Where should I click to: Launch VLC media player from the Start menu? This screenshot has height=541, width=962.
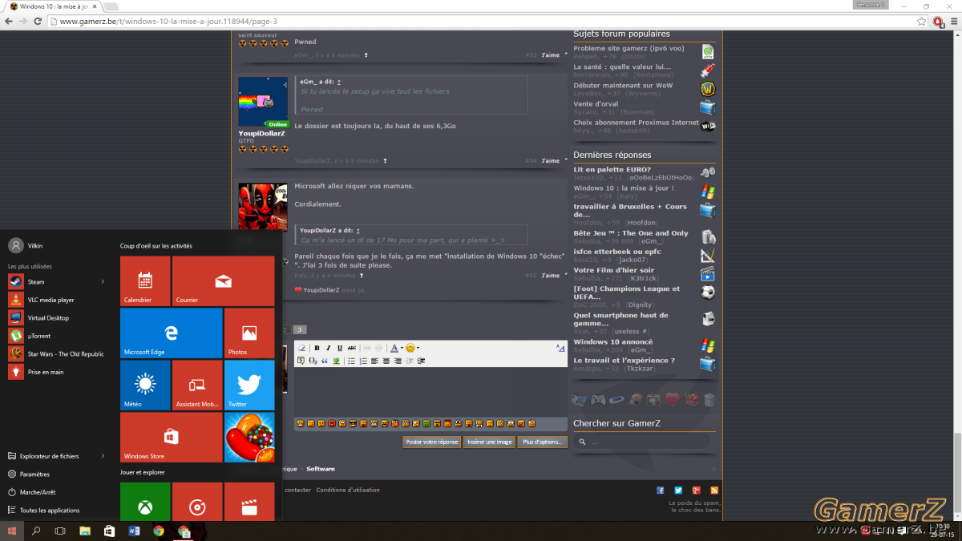56,300
